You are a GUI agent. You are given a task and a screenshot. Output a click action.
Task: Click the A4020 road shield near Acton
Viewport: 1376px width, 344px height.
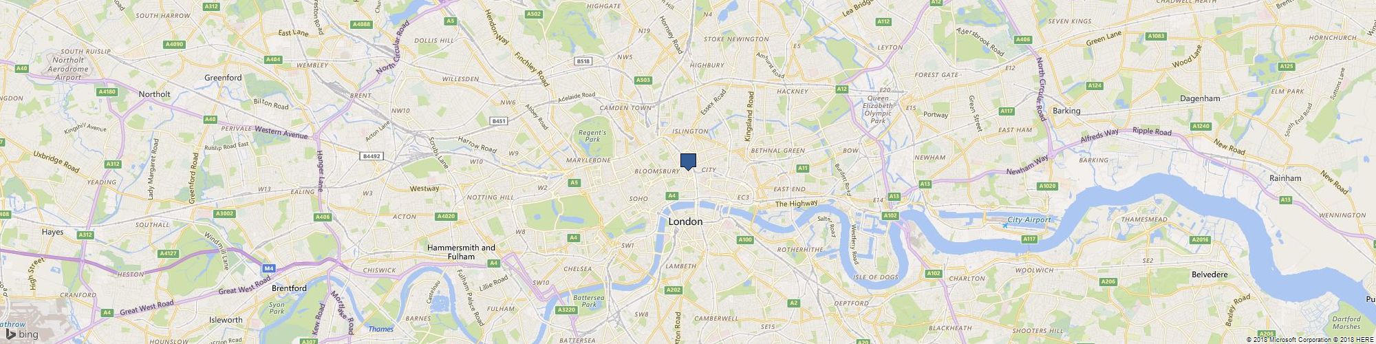pyautogui.click(x=446, y=217)
